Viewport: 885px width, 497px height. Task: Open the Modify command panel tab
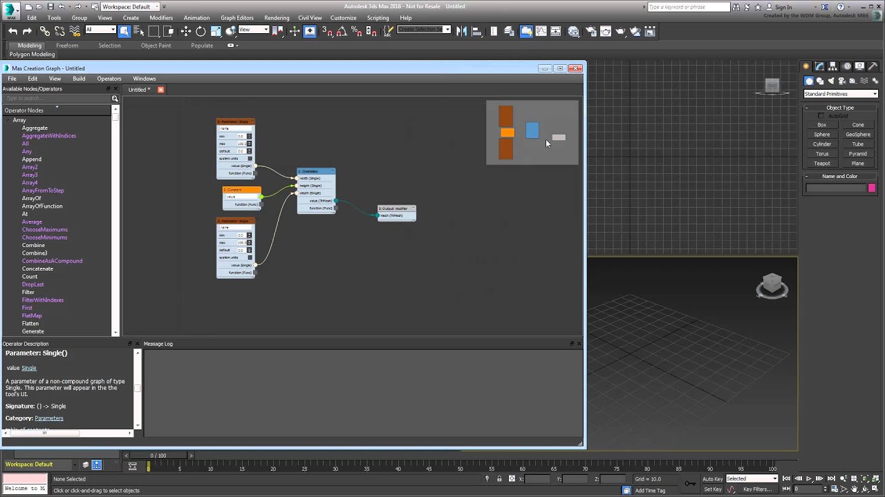click(x=819, y=66)
